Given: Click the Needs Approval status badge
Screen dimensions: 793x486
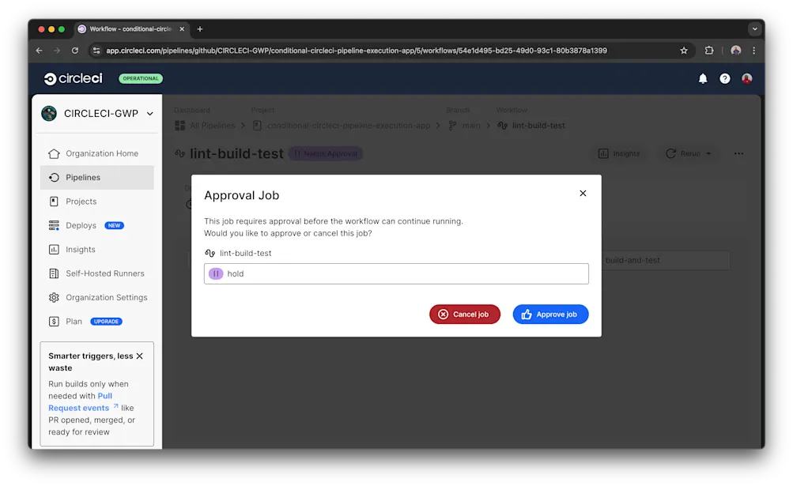Looking at the screenshot, I should point(326,154).
